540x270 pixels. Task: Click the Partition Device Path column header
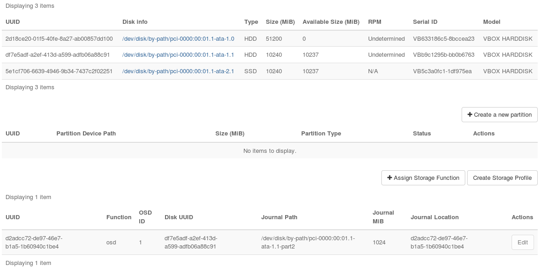click(x=86, y=134)
